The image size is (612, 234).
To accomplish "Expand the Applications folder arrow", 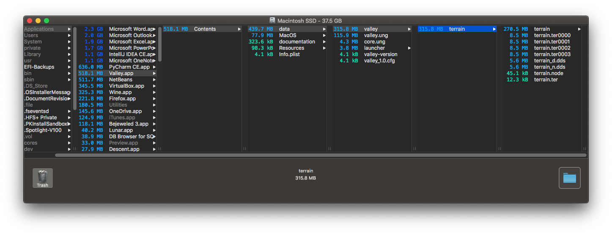I will pos(69,29).
